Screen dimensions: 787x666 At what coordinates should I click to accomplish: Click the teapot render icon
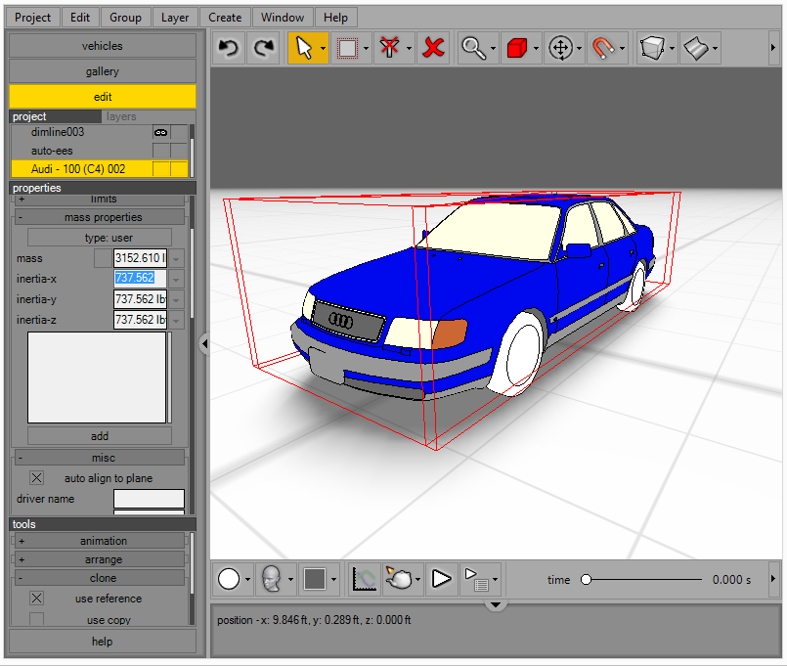[400, 579]
